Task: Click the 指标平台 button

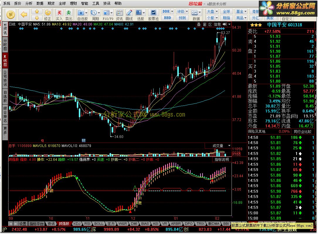Action: [x=37, y=224]
